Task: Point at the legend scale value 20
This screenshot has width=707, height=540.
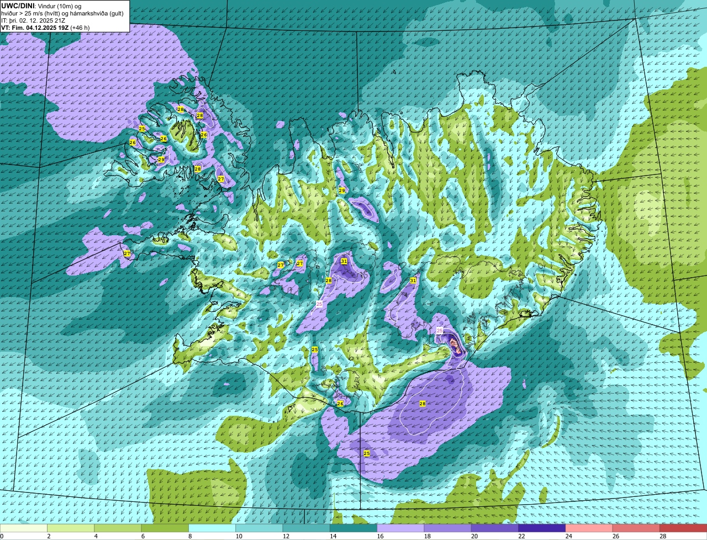Action: (x=474, y=536)
